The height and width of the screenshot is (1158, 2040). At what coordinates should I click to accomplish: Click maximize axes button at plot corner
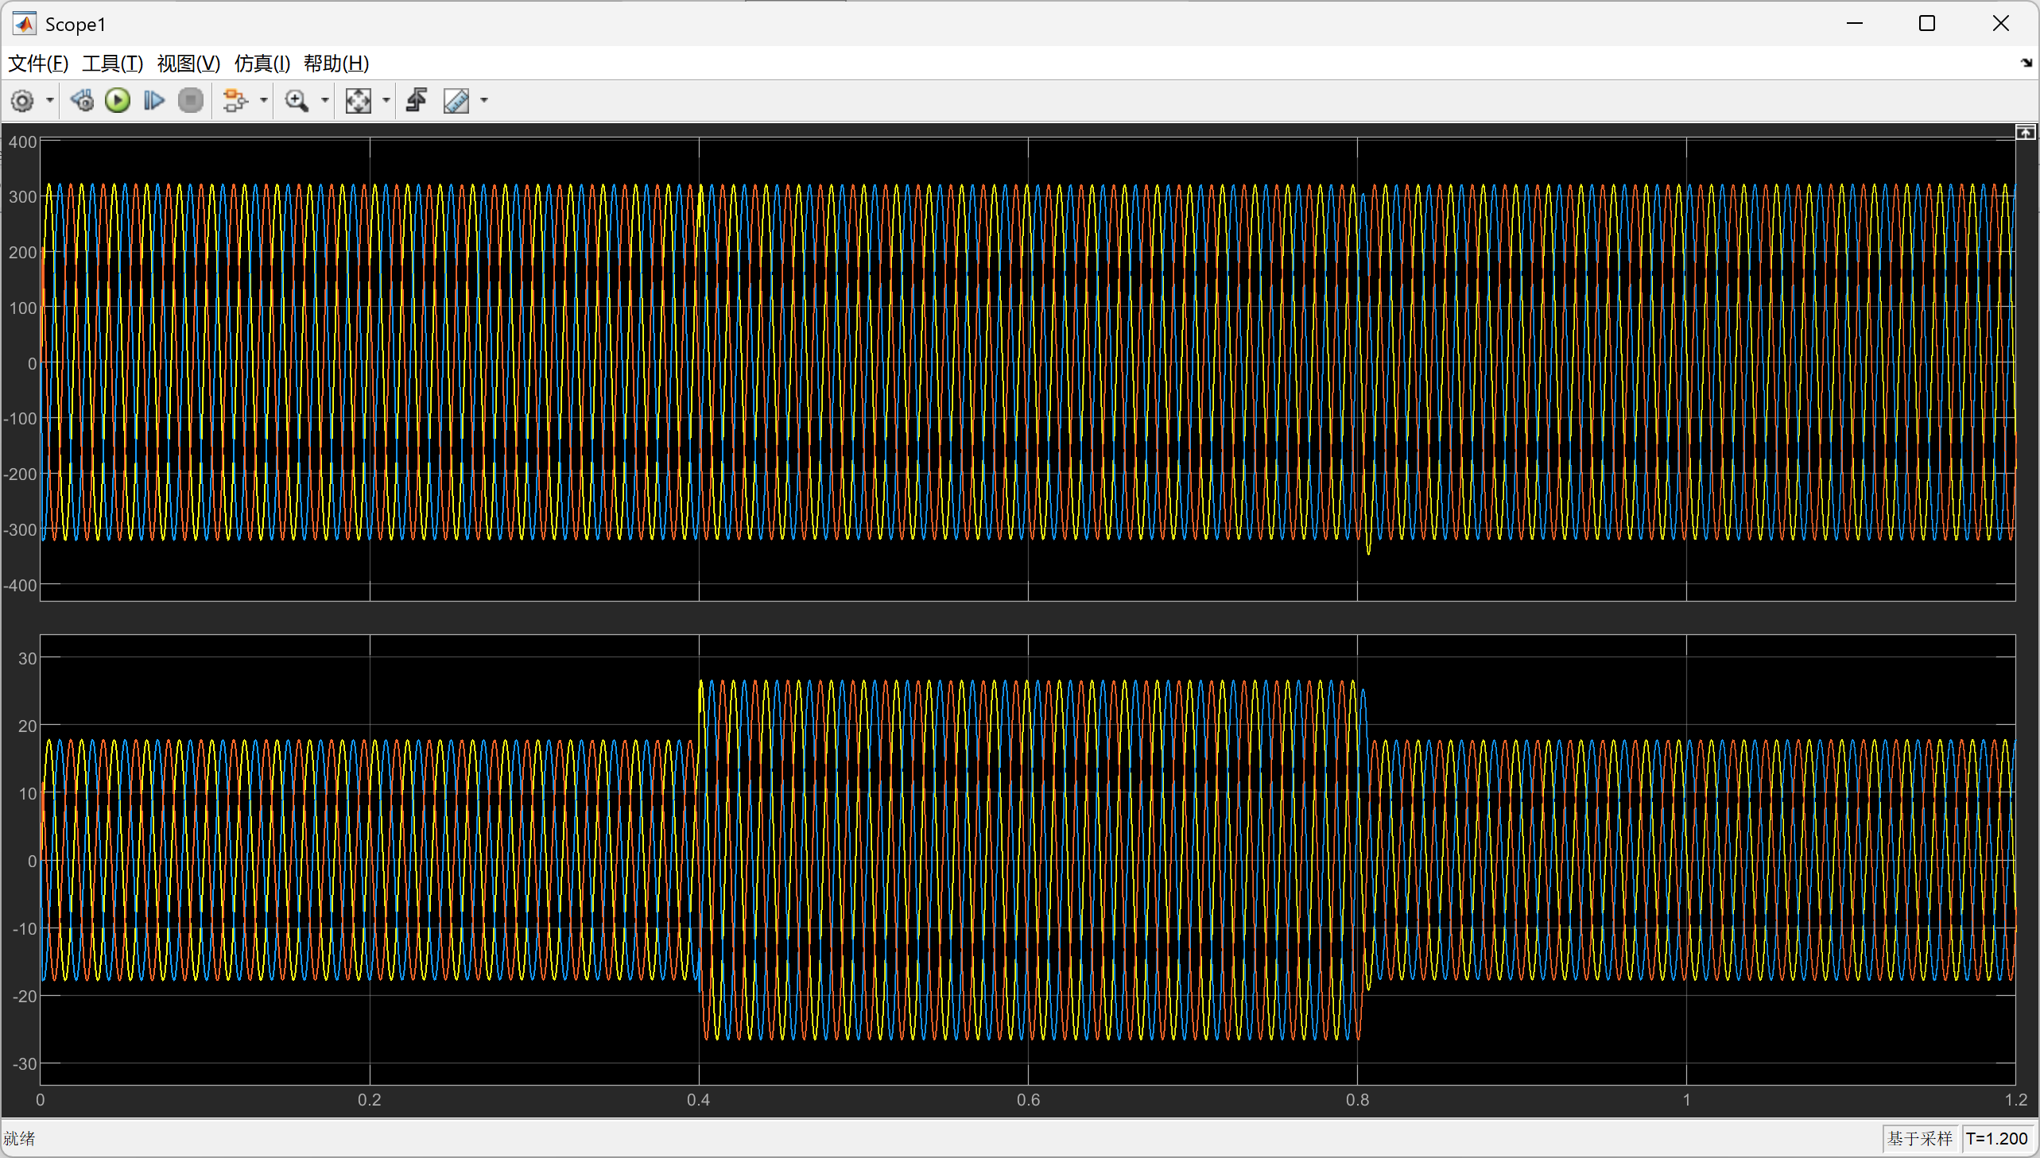pos(2026,132)
